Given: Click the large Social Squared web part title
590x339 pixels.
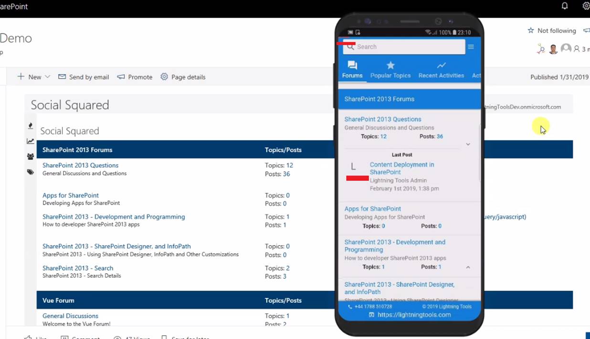Looking at the screenshot, I should pyautogui.click(x=70, y=105).
